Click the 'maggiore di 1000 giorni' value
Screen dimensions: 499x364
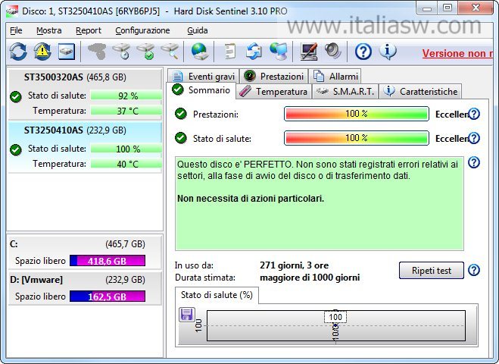(x=310, y=278)
